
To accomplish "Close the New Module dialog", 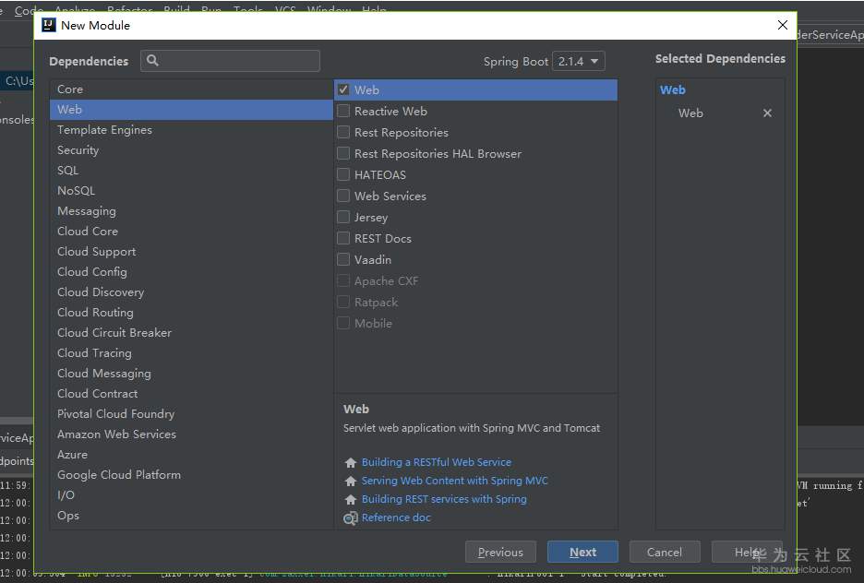I will click(782, 25).
